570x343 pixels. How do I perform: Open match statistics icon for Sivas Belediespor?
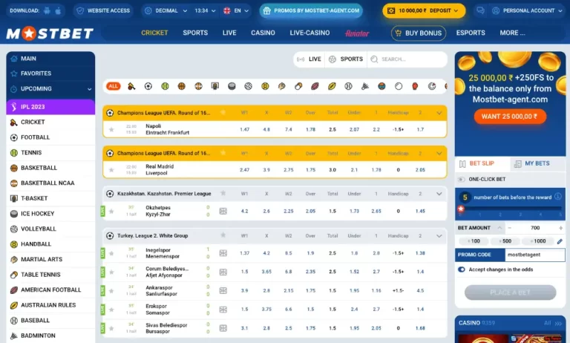(x=223, y=328)
